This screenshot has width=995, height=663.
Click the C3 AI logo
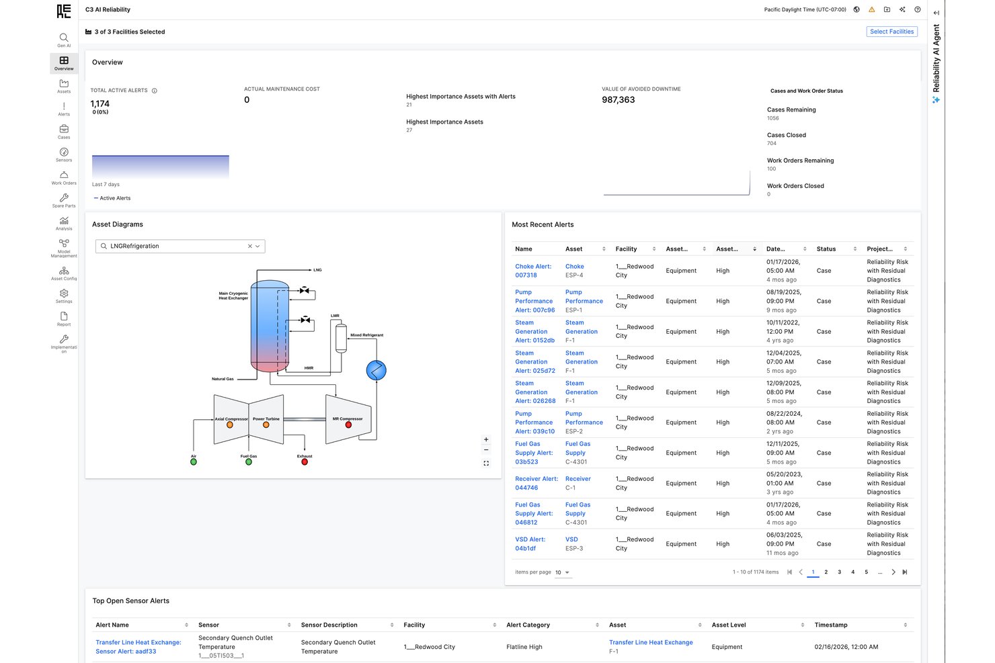[64, 11]
